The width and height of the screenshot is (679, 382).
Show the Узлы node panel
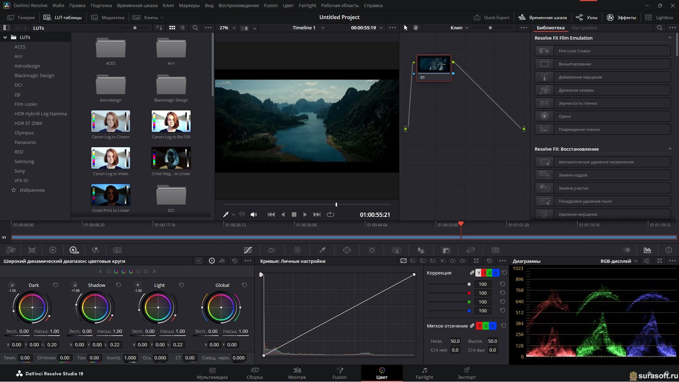pos(586,18)
